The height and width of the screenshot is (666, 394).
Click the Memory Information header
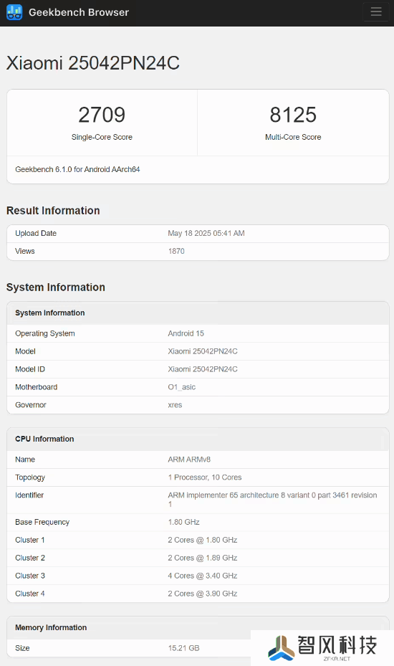click(x=198, y=628)
